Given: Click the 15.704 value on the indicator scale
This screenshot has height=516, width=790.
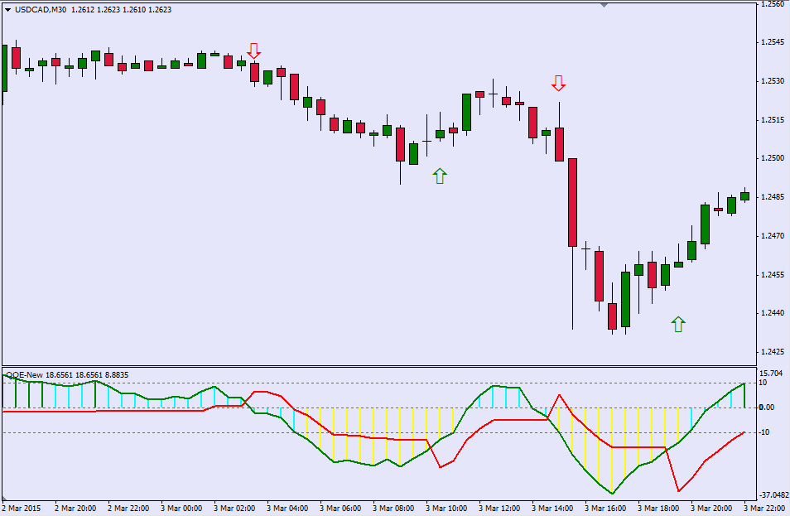Looking at the screenshot, I should (x=770, y=374).
